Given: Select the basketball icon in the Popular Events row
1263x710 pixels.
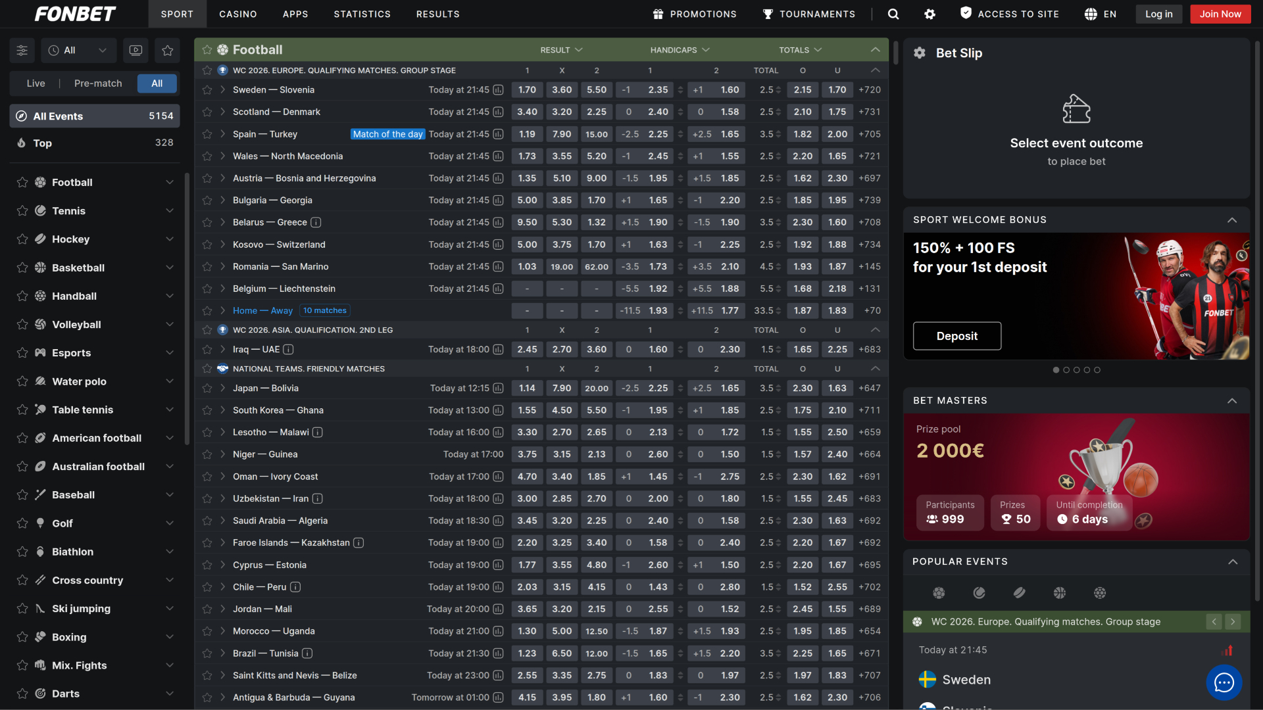Looking at the screenshot, I should (1060, 592).
